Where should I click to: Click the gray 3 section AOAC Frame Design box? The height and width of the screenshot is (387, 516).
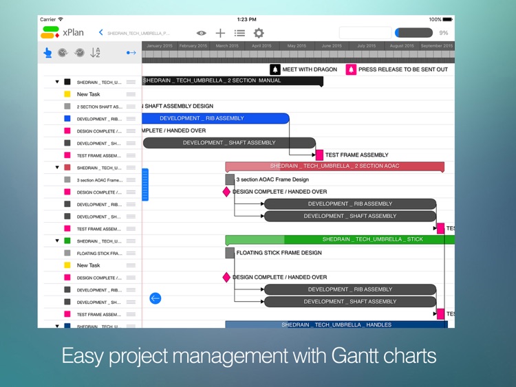click(230, 179)
